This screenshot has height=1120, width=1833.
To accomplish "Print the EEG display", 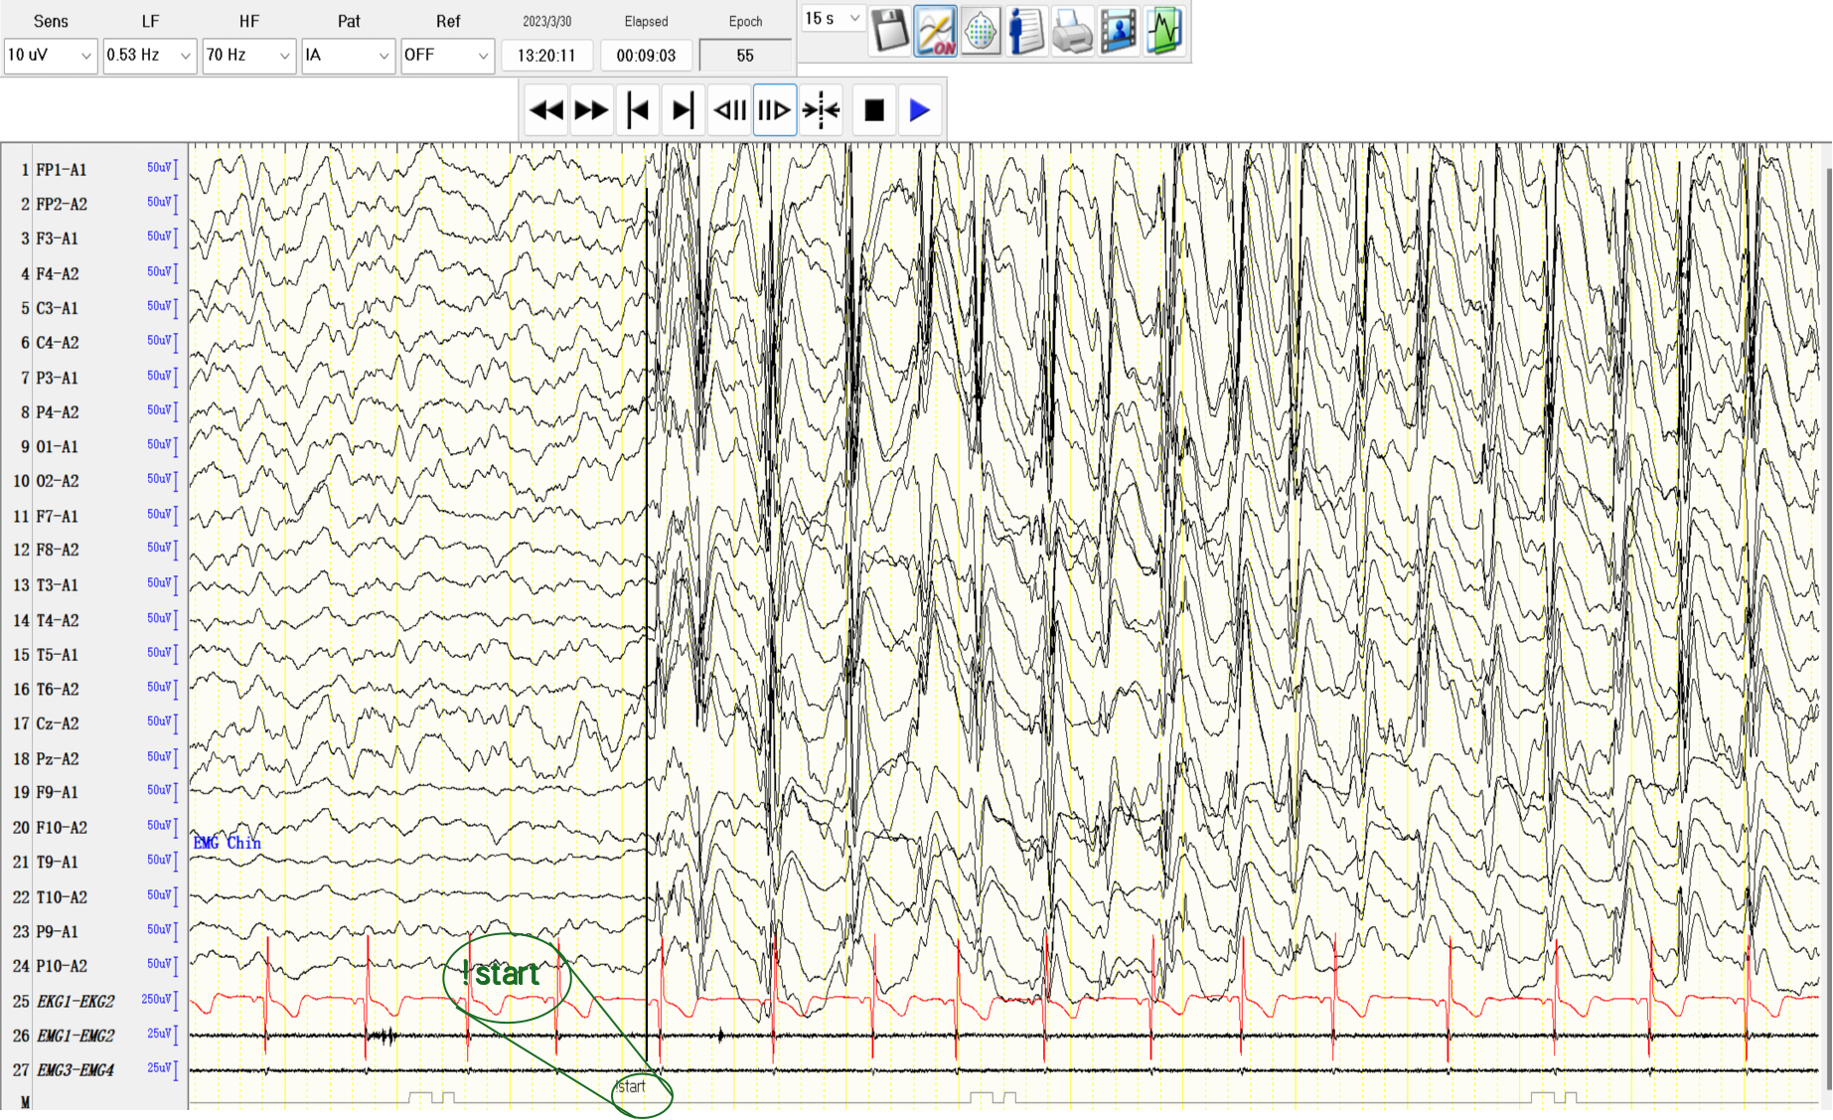I will click(1072, 31).
